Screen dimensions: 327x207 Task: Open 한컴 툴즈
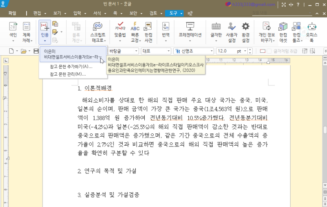point(297,32)
